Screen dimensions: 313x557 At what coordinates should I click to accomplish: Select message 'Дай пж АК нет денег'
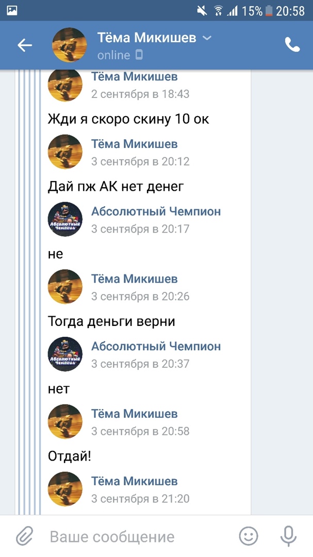coord(116,186)
